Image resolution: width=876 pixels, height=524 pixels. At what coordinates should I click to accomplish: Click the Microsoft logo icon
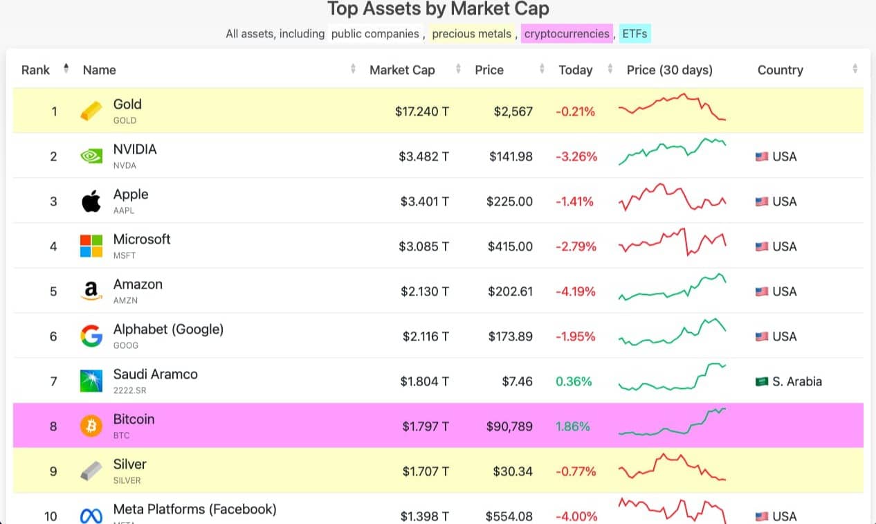(91, 246)
